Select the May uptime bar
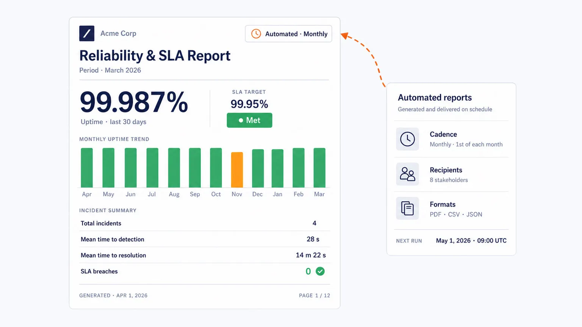 108,168
